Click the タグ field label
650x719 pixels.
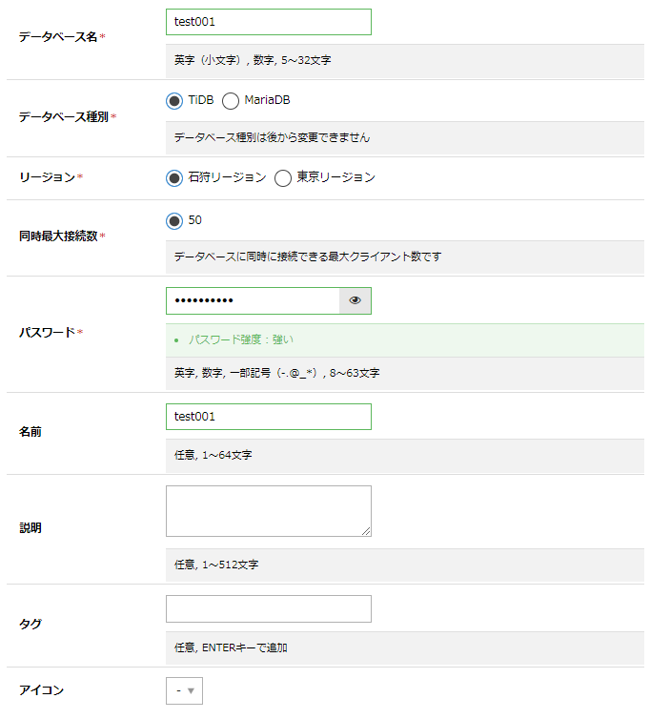pyautogui.click(x=30, y=624)
